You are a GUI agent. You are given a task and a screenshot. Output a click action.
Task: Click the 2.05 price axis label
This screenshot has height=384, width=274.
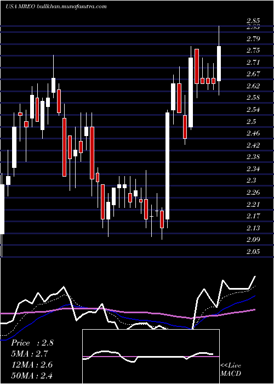(253, 251)
